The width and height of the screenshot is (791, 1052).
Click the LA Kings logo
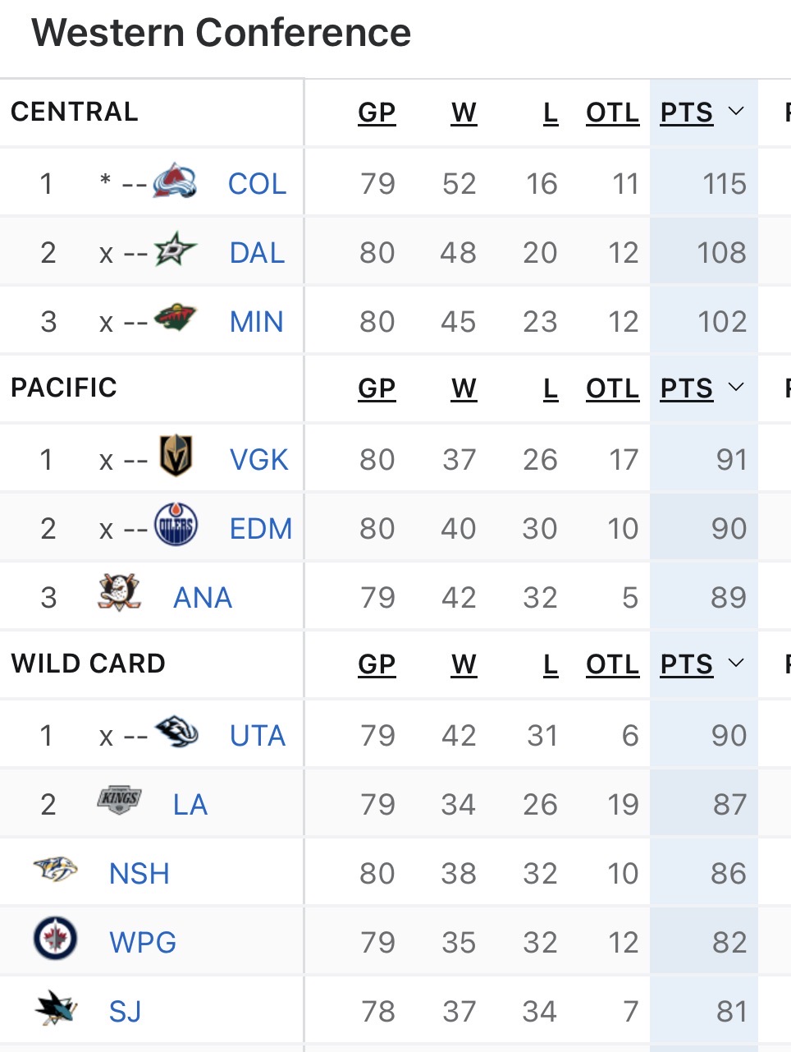coord(120,801)
